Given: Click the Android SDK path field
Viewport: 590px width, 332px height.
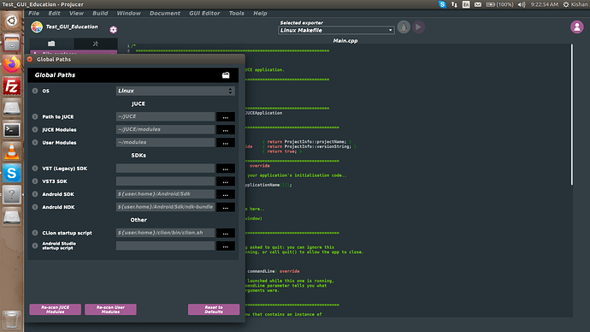Looking at the screenshot, I should pyautogui.click(x=165, y=194).
